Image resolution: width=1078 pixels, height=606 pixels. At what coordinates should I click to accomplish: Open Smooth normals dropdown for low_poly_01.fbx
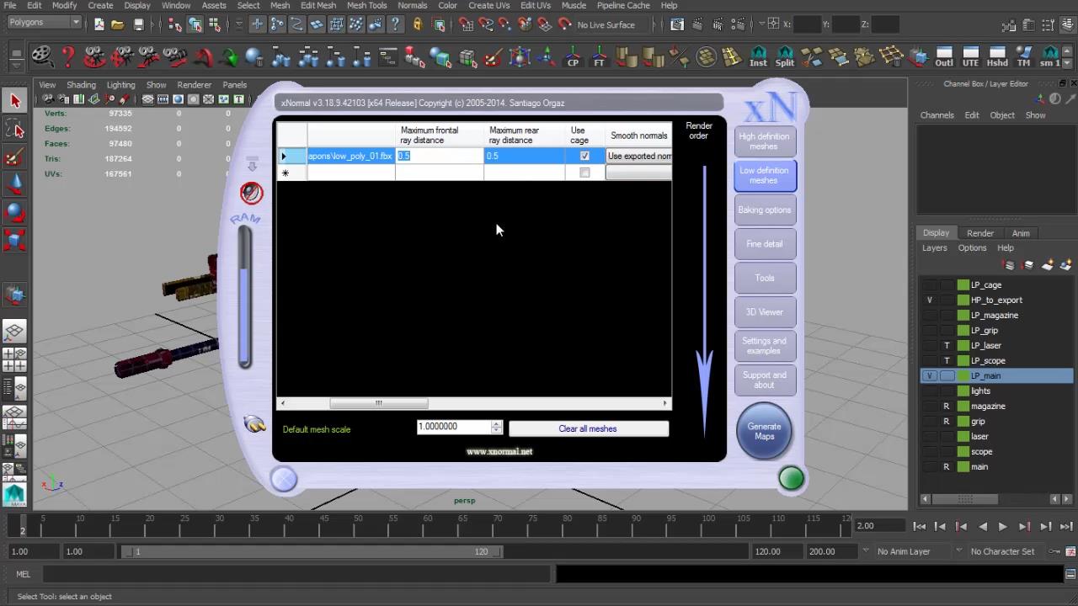[x=638, y=156]
